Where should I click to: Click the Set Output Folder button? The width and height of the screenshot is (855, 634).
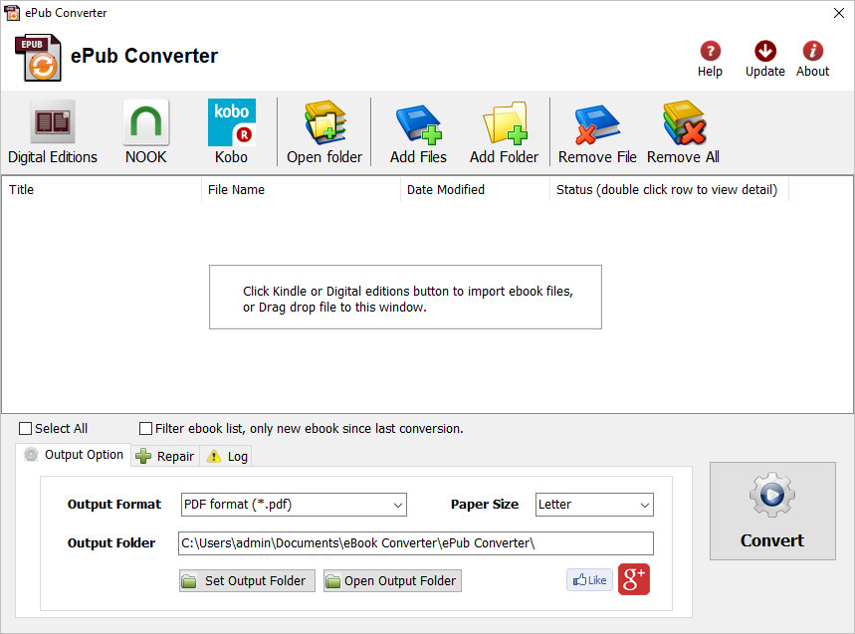[x=247, y=580]
